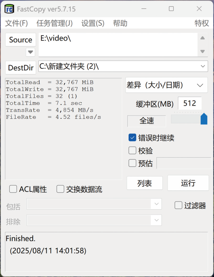Tick the ACL属性 checkbox

pos(13,189)
